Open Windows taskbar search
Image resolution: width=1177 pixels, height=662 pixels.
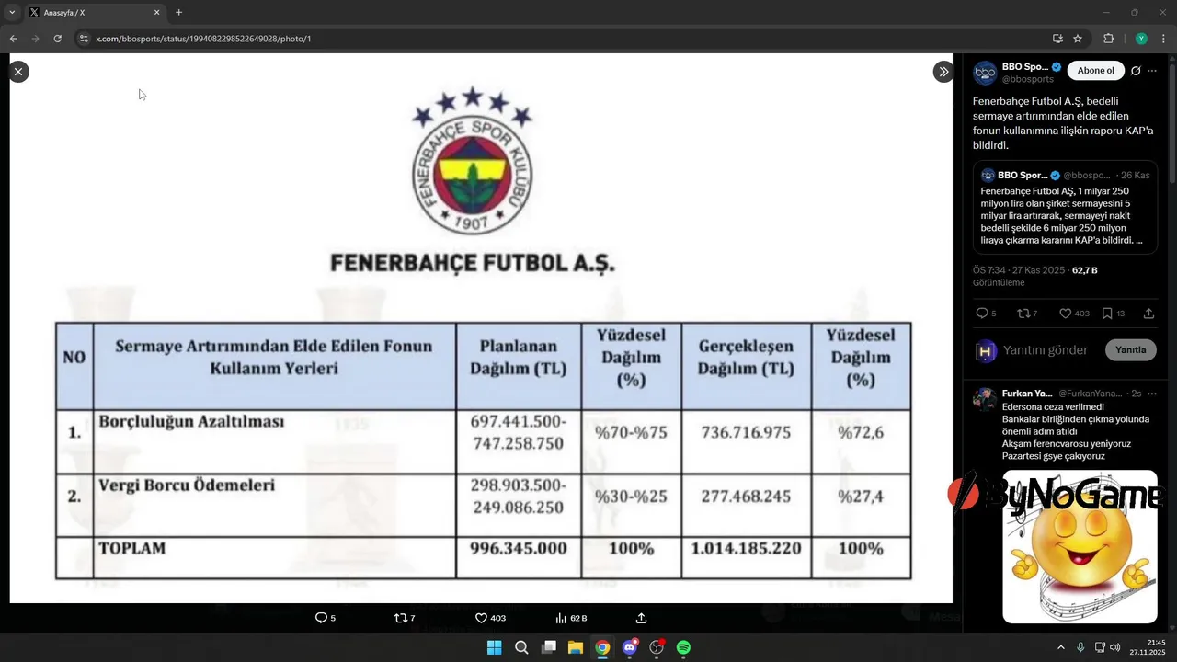tap(521, 647)
